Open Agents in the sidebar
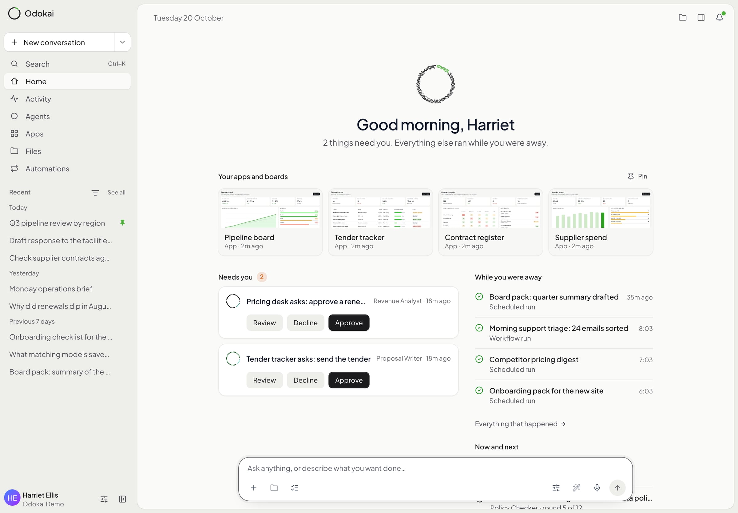Image resolution: width=738 pixels, height=513 pixels. (67, 116)
